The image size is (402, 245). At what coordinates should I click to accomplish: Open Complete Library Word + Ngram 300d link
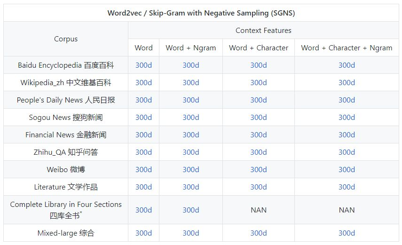(x=191, y=210)
